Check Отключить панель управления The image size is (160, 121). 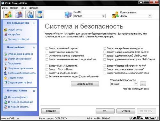point(47,56)
